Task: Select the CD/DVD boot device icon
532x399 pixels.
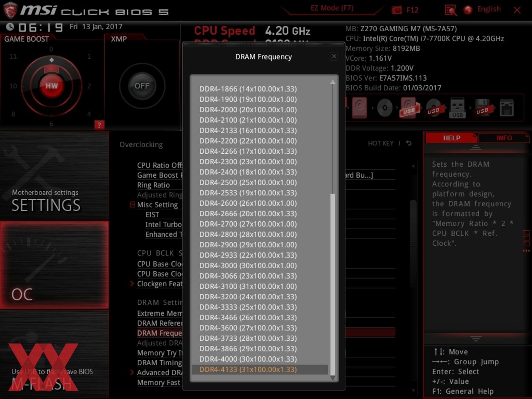Action: tap(385, 108)
